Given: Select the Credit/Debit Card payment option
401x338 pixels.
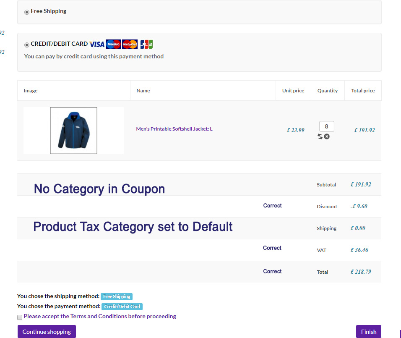Looking at the screenshot, I should tap(27, 45).
